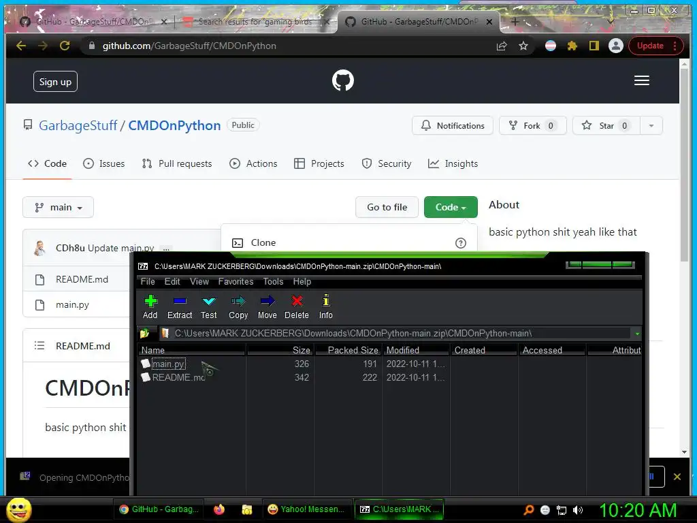The height and width of the screenshot is (523, 697).
Task: Open the 7-Zip View menu
Action: (199, 281)
